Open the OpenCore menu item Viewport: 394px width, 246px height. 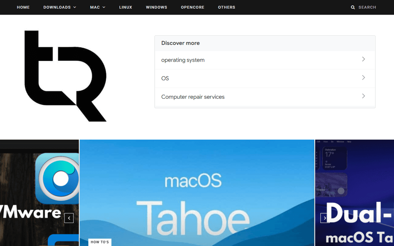point(193,7)
